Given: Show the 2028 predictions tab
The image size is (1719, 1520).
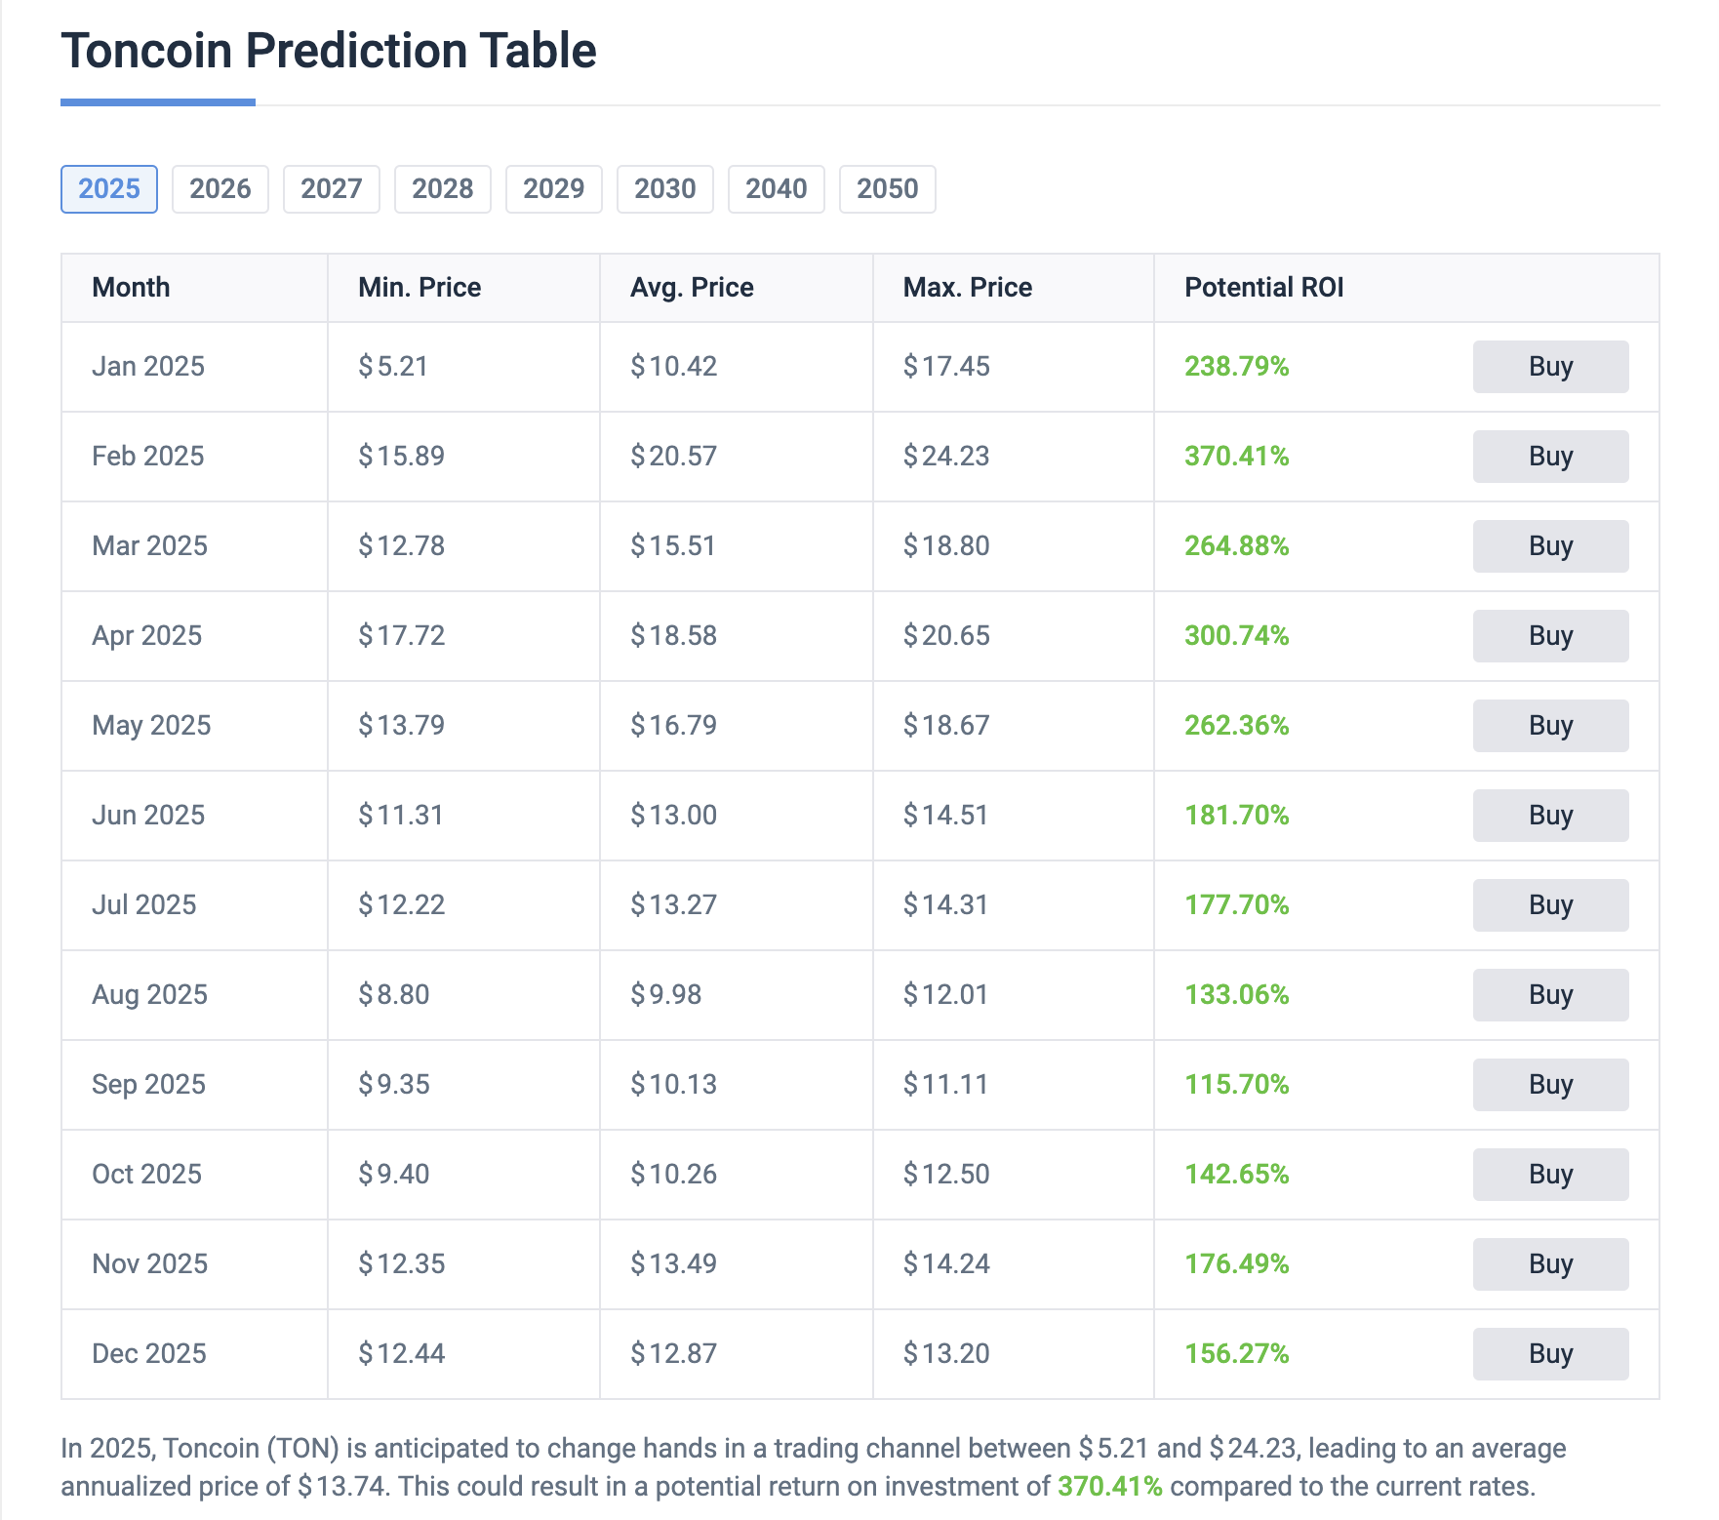Looking at the screenshot, I should (443, 188).
